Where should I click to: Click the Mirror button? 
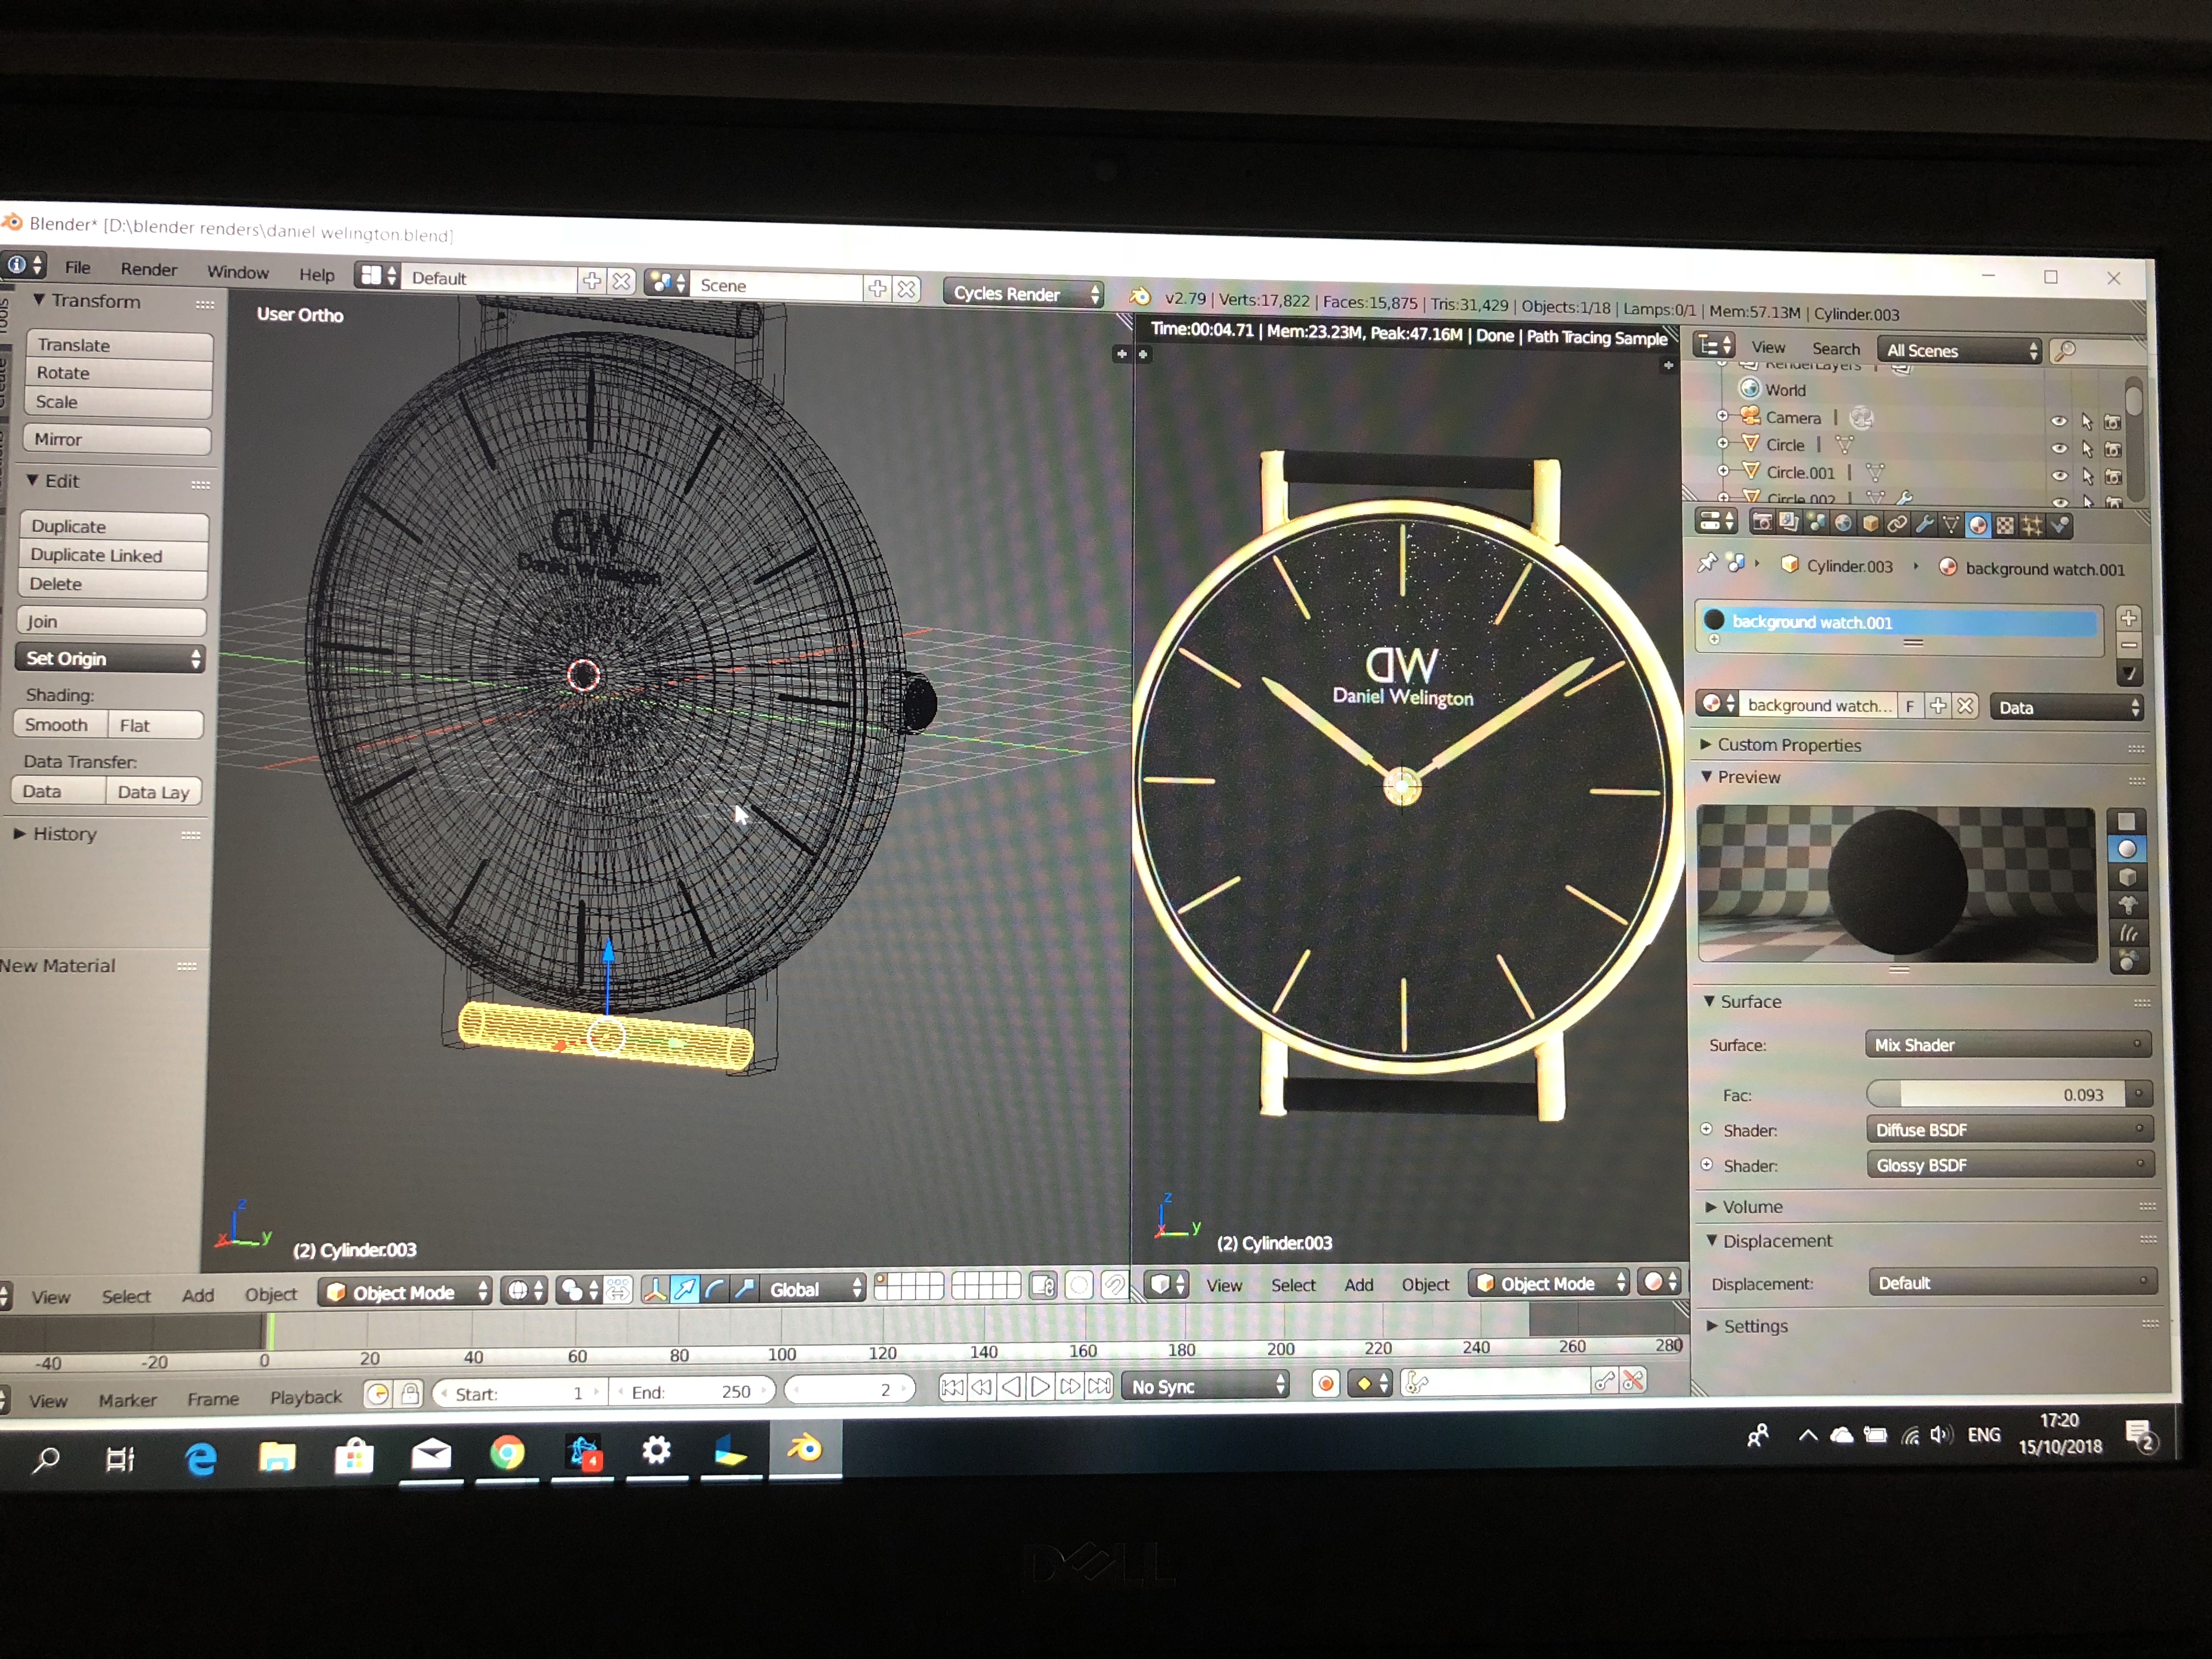[117, 439]
